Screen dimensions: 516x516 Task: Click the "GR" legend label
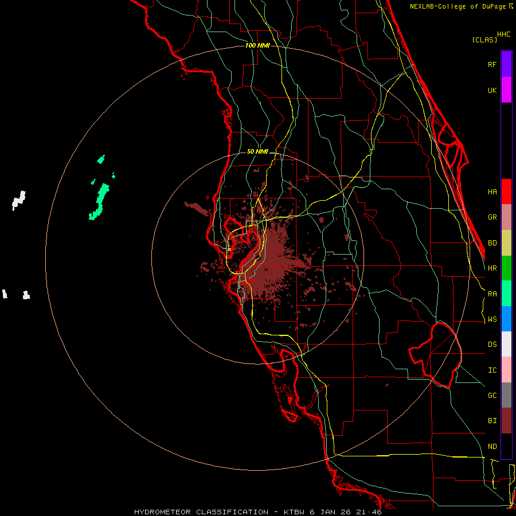pyautogui.click(x=492, y=217)
